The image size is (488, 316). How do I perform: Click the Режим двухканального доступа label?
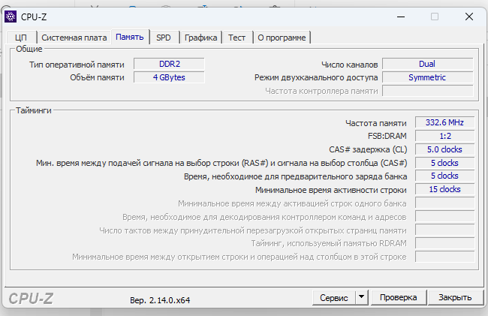[x=316, y=77]
